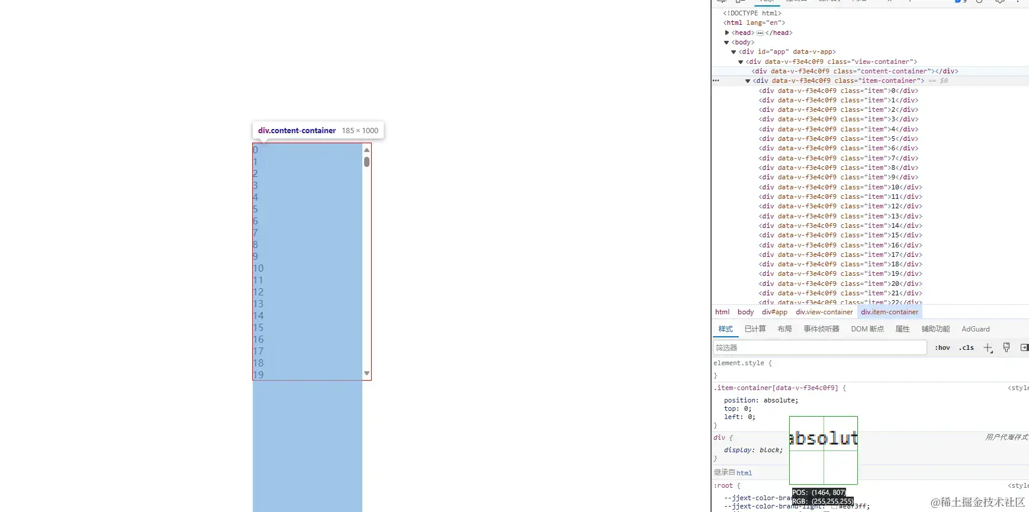Viewport: 1029px width, 512px height.
Task: Switch to the 已计算 tab
Action: pyautogui.click(x=755, y=329)
